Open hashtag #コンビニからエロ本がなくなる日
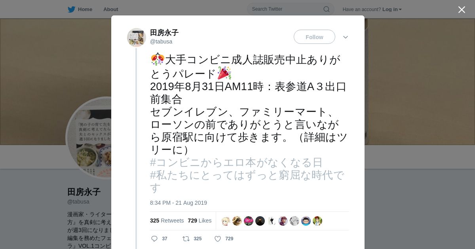Viewport: 475px width, 249px height. 236,162
